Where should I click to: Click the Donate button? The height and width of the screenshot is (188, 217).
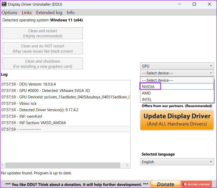pos(166,184)
